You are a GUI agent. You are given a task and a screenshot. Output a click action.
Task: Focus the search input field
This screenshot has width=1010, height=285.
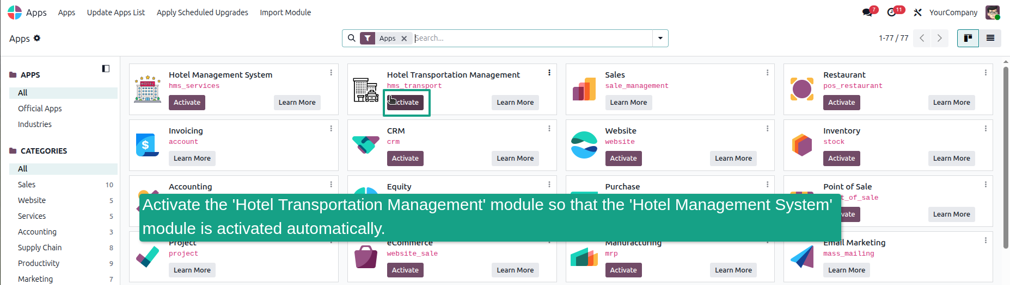click(532, 38)
